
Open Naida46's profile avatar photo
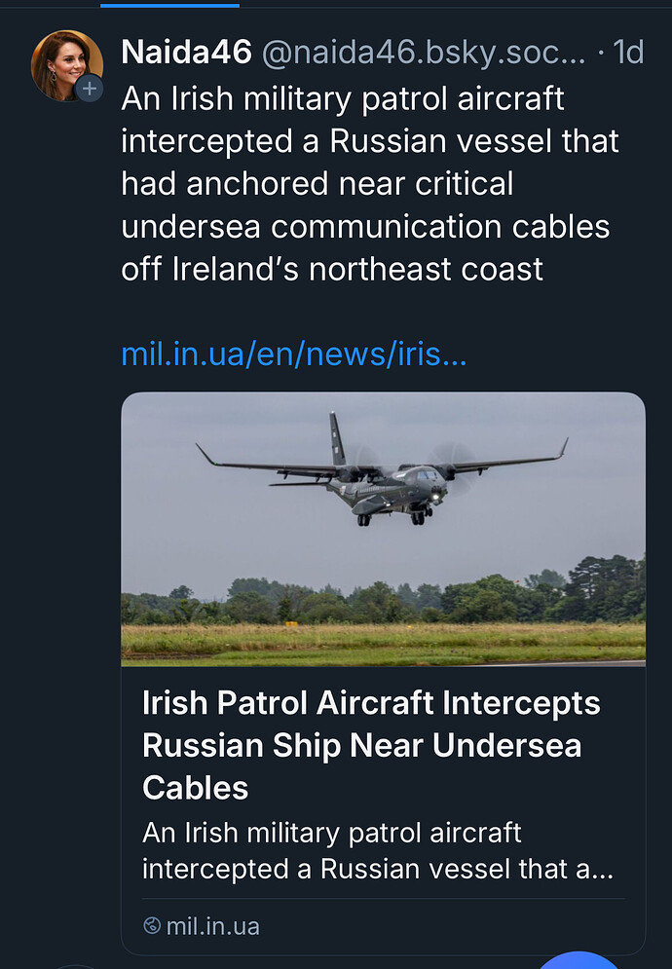coord(67,65)
